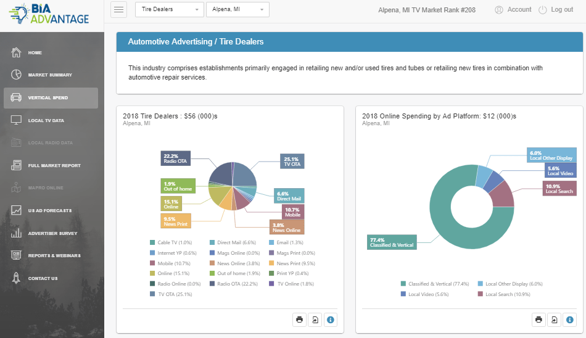
Task: Click the US Ad Forecasts chart icon
Action: (x=16, y=210)
